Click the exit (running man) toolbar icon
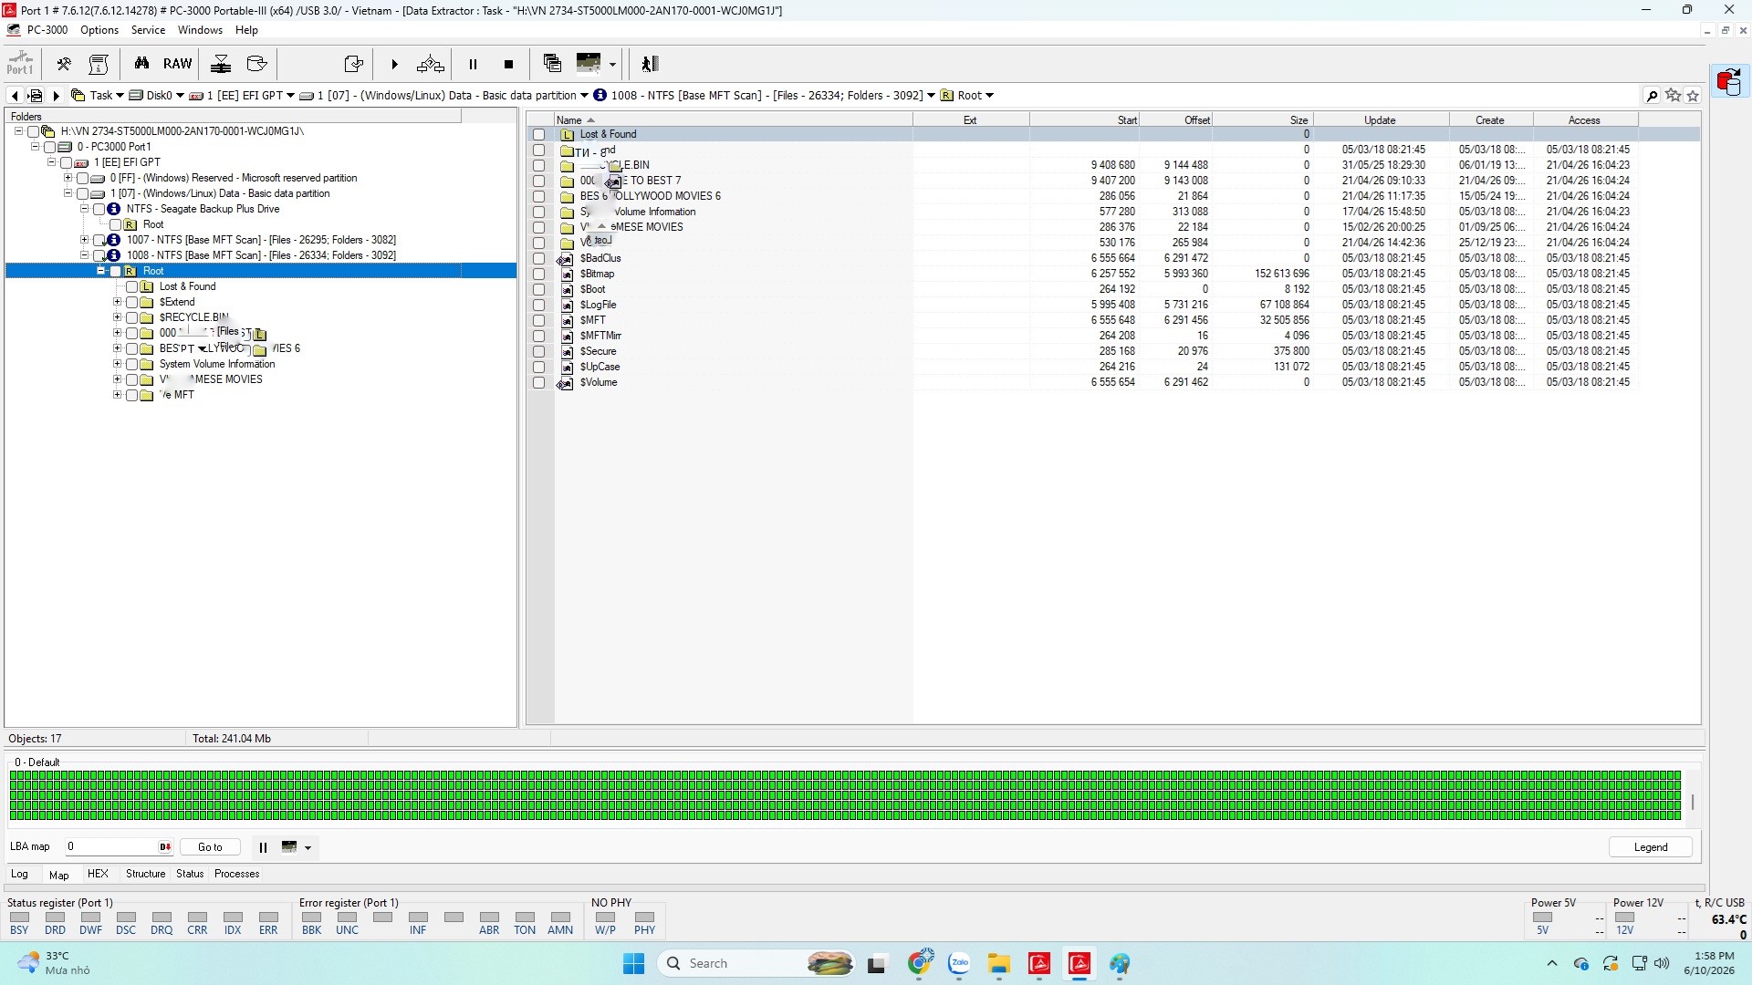This screenshot has width=1752, height=985. click(650, 64)
